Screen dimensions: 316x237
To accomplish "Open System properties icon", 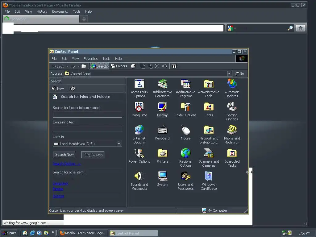I will (x=162, y=179).
